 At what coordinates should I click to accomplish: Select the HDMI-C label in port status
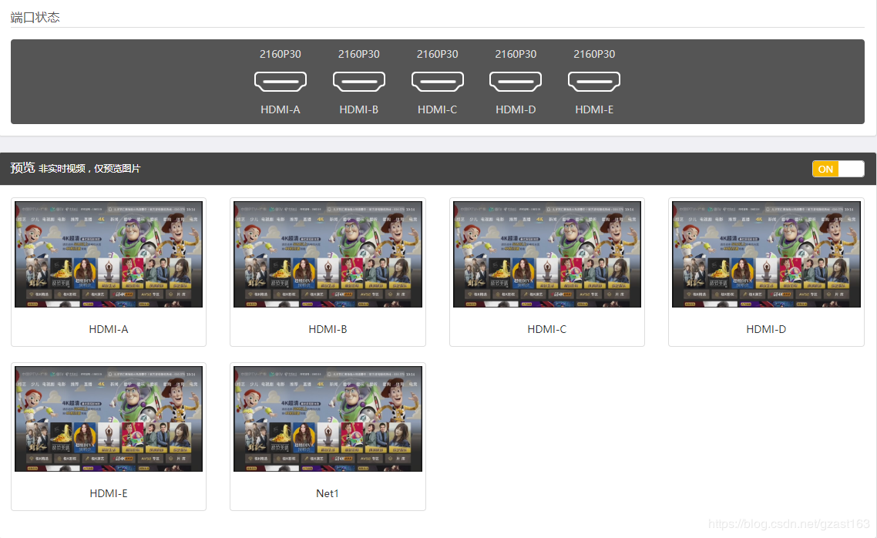(438, 109)
